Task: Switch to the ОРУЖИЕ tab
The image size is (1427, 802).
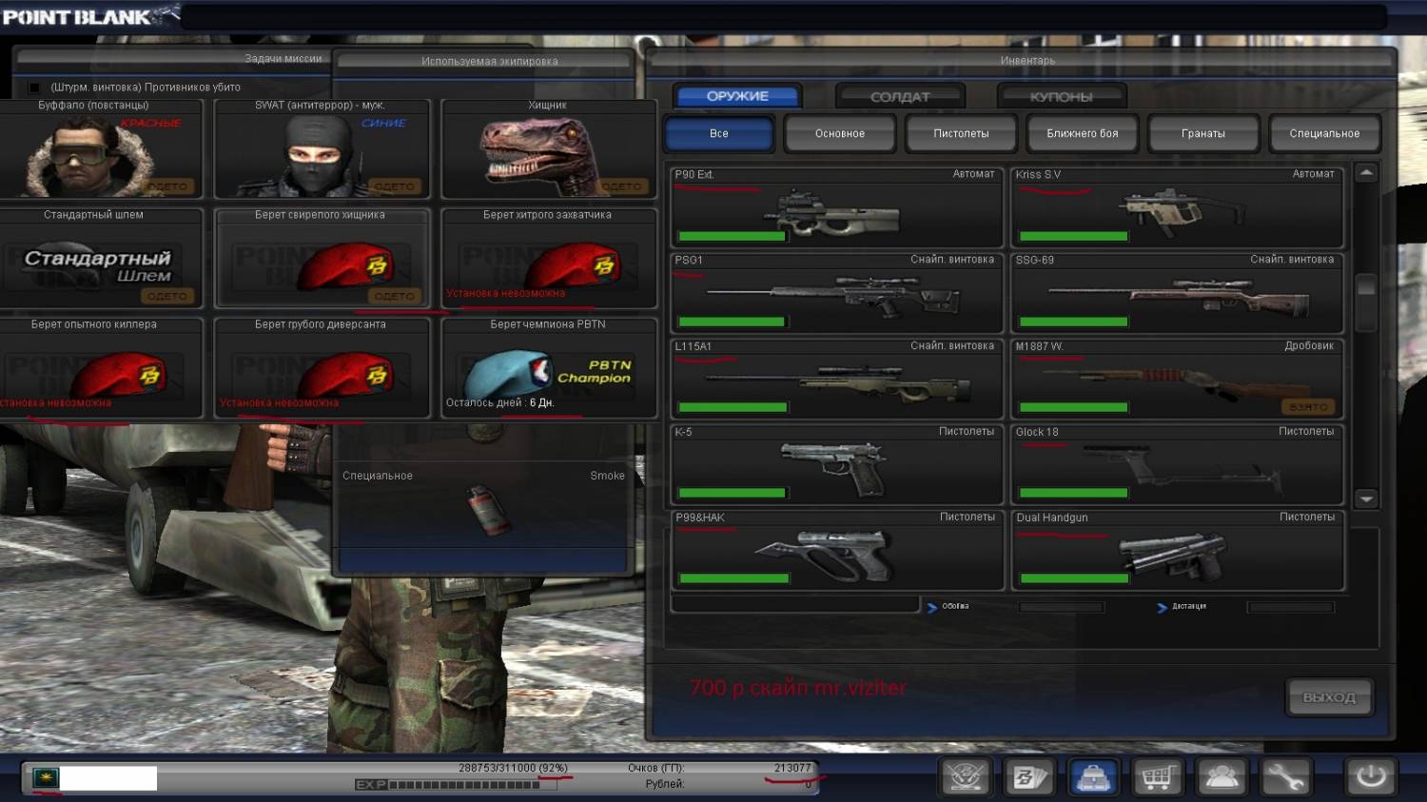Action: pos(737,96)
